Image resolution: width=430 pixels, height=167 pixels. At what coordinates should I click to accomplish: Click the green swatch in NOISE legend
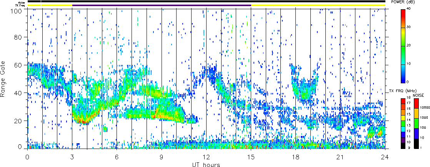pos(416,123)
